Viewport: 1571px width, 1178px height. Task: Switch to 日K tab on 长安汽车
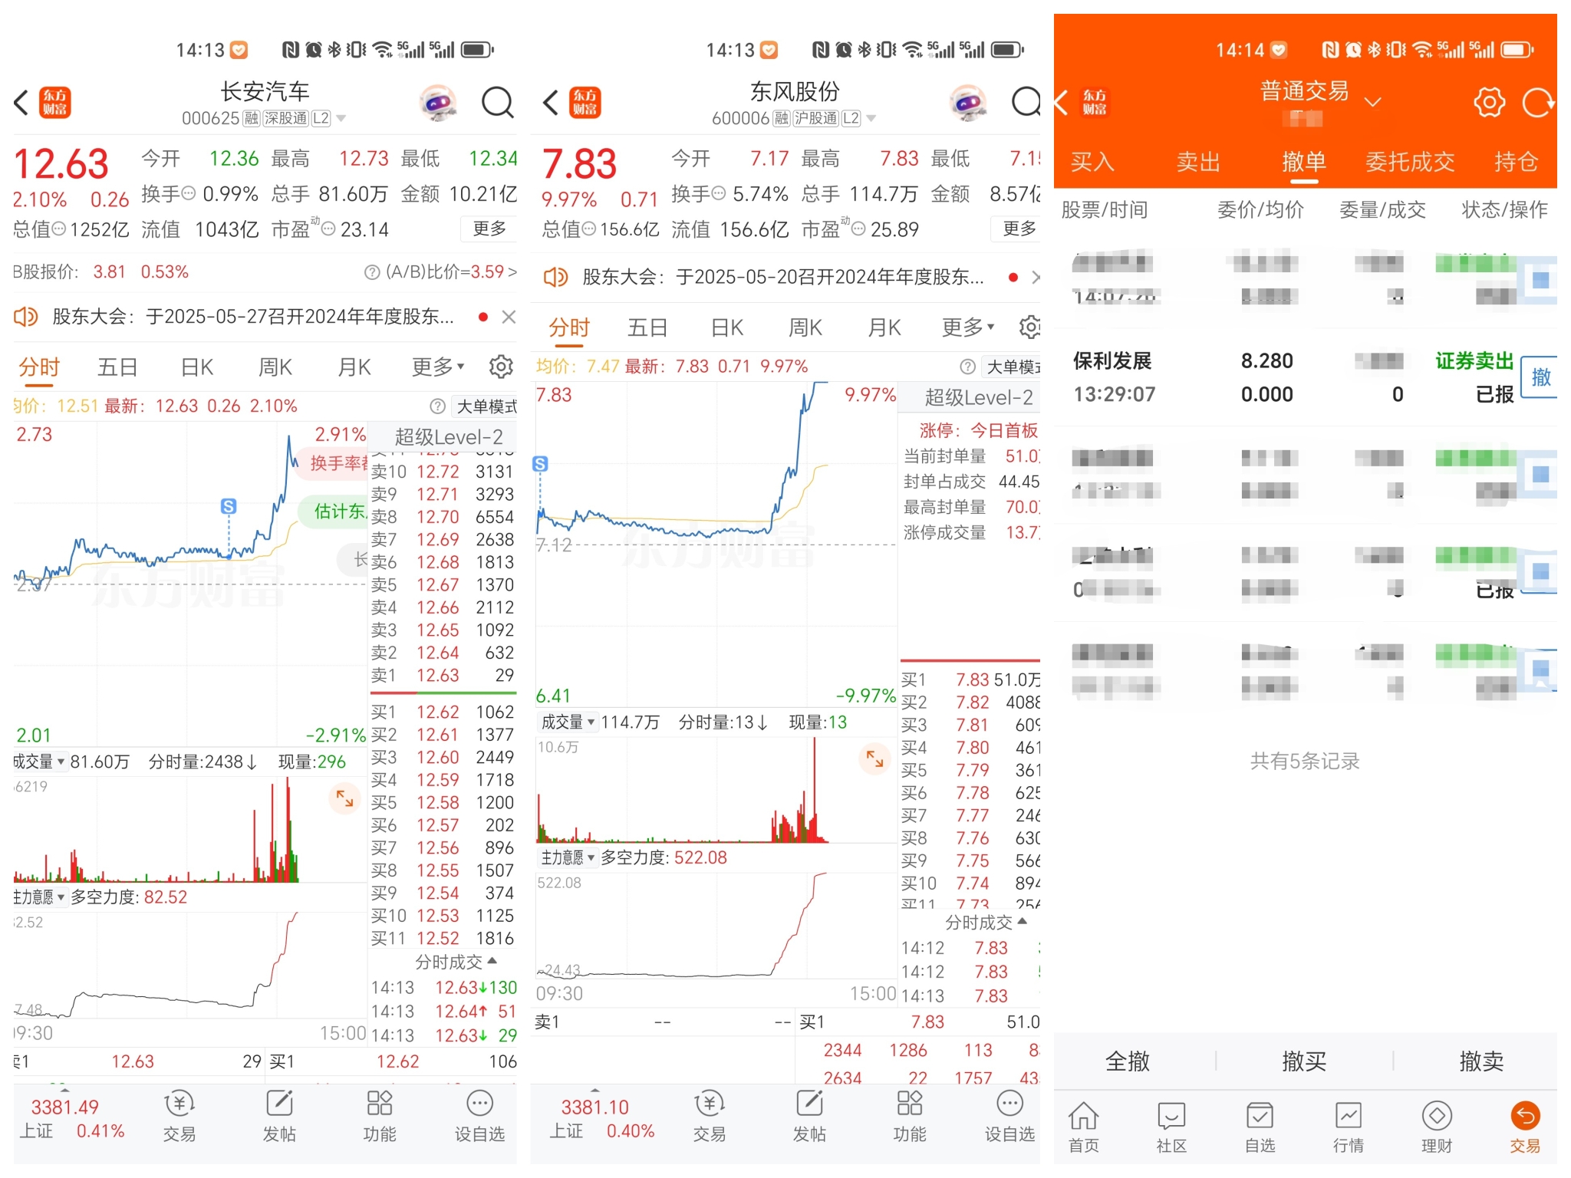coord(197,367)
